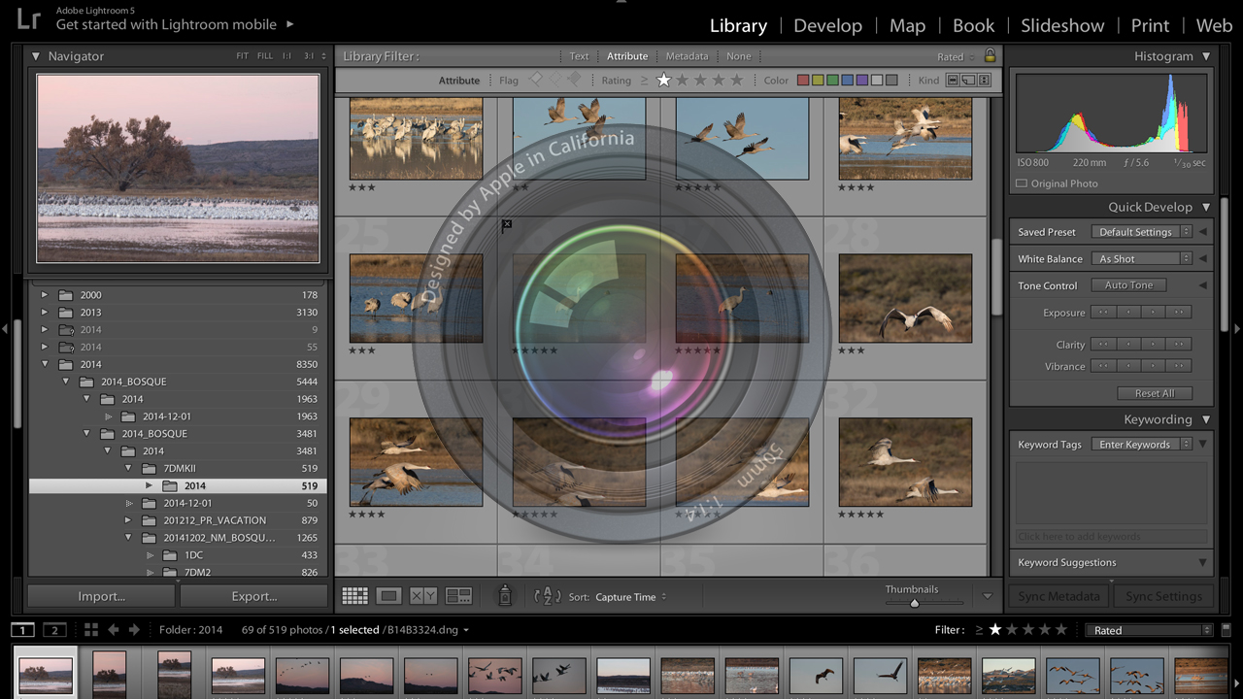The image size is (1243, 699).
Task: Collapse the Histogram panel
Action: click(x=1206, y=56)
